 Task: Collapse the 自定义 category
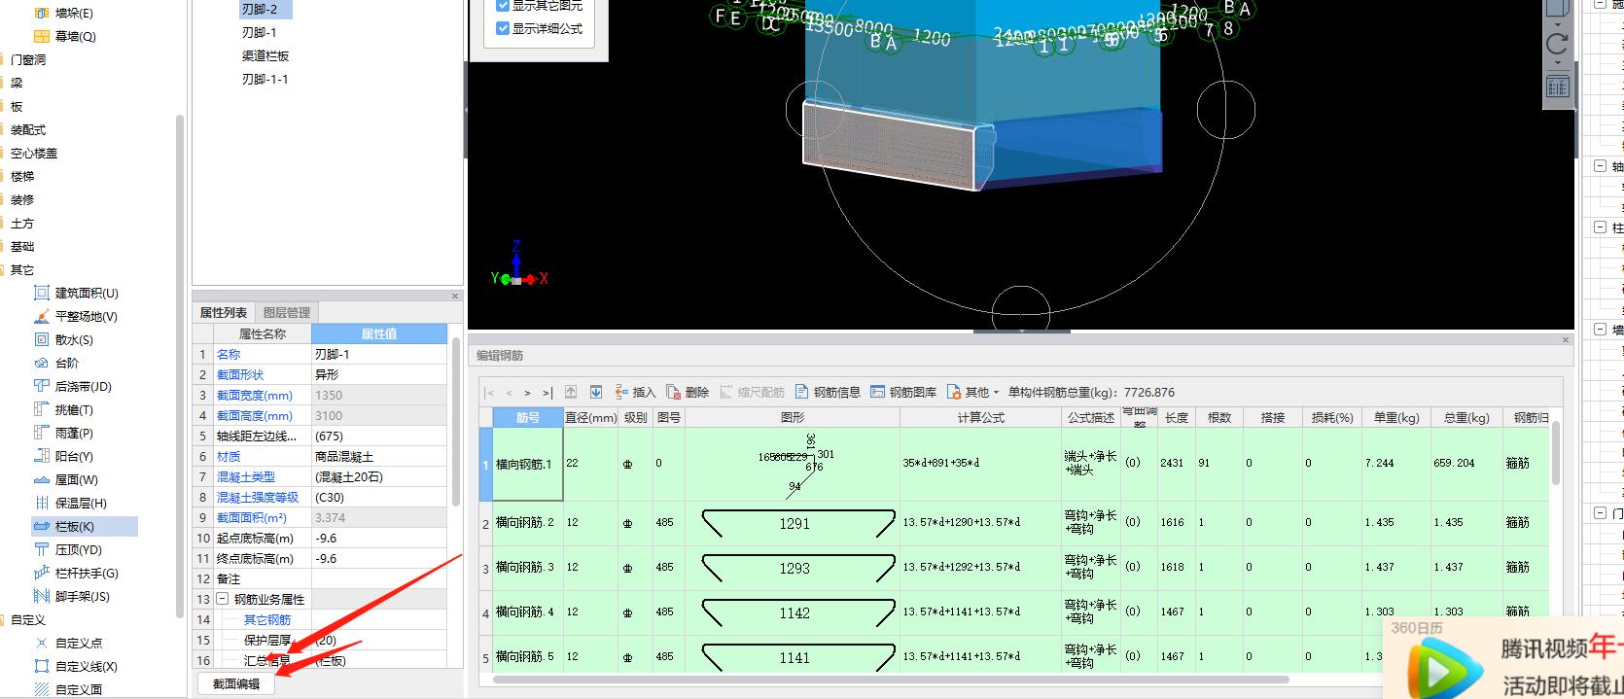click(x=28, y=619)
